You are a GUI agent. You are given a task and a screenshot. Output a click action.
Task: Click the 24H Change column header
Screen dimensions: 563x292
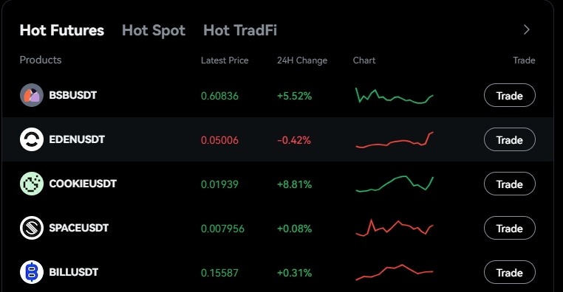(x=302, y=60)
